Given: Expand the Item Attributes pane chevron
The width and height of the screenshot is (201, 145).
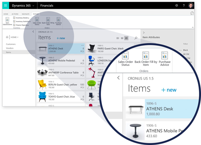Looking at the screenshot, I should pos(144,33).
